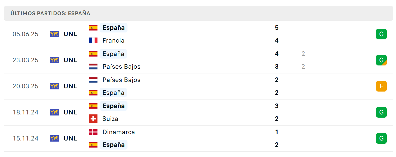This screenshot has width=396, height=157.
Task: Click orange E draw badge for 20.03.25
Action: click(381, 86)
